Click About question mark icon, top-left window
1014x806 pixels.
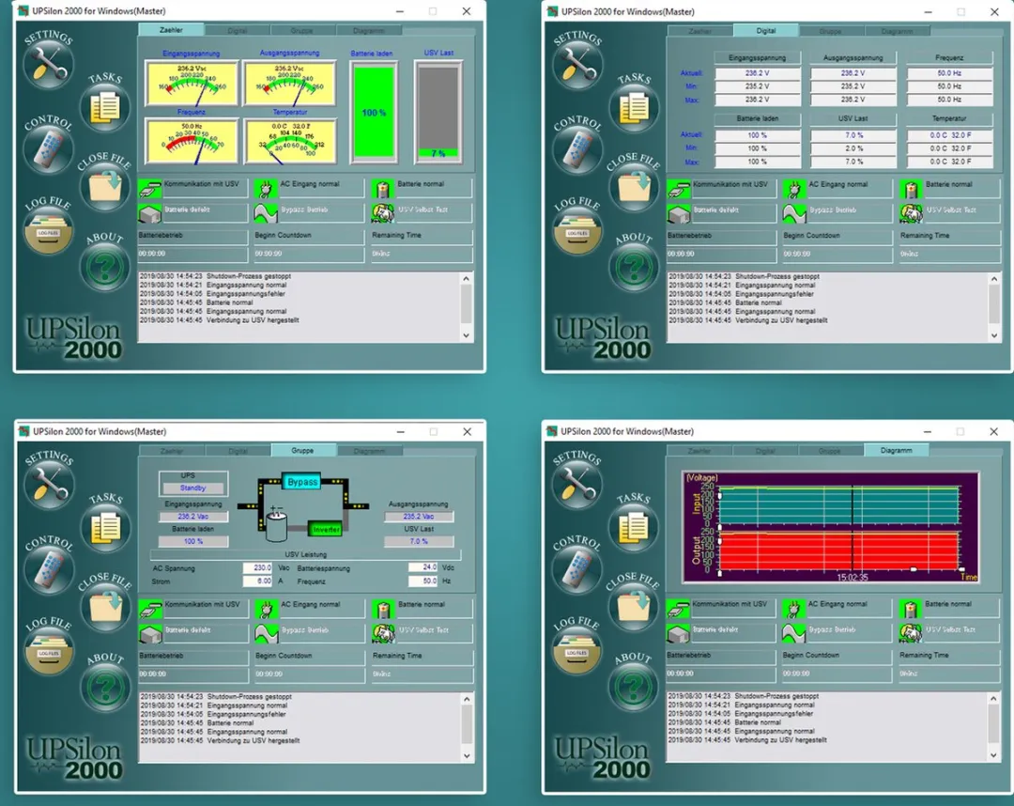click(105, 267)
